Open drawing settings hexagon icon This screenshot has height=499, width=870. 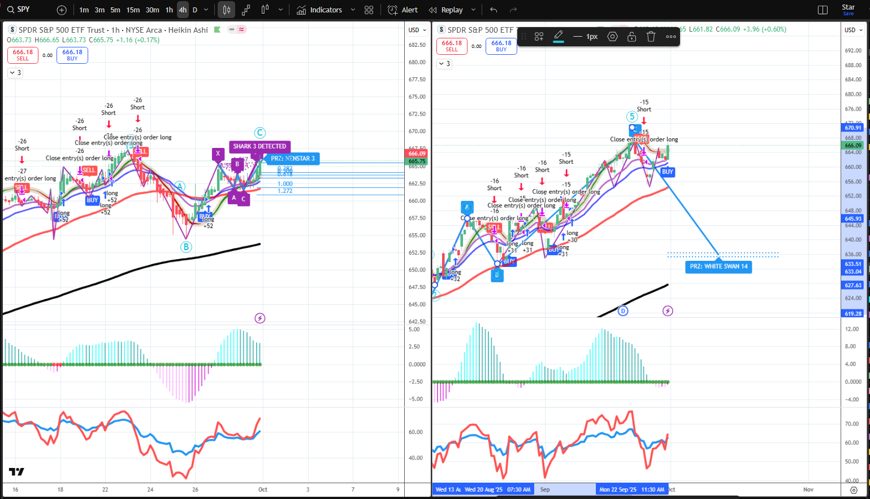pyautogui.click(x=612, y=37)
